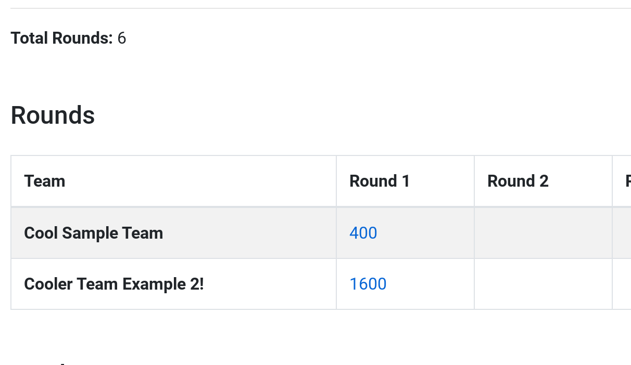The image size is (631, 365).
Task: Open the 1600 score link
Action: 368,284
